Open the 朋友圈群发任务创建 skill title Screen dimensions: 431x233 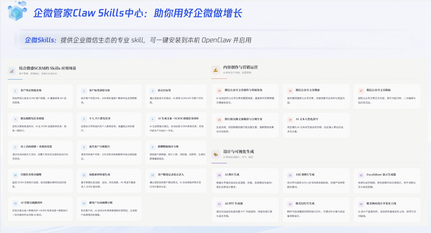[x=32, y=119]
